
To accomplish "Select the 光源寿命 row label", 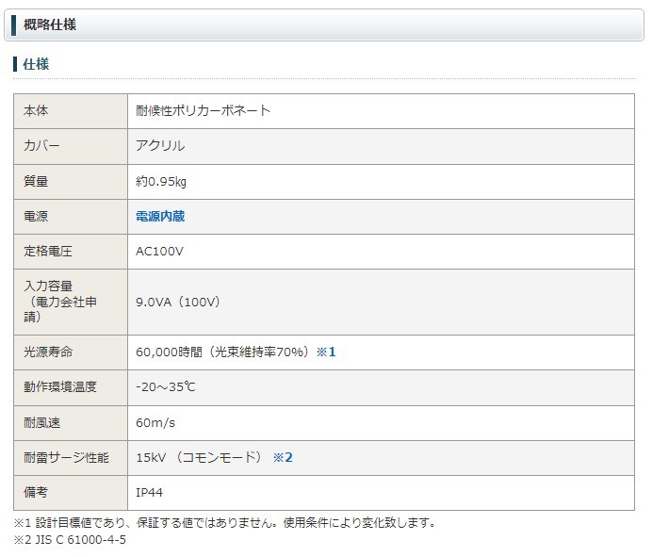I will (x=48, y=352).
